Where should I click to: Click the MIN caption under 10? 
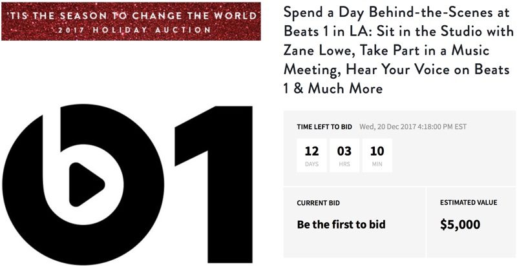(x=377, y=164)
